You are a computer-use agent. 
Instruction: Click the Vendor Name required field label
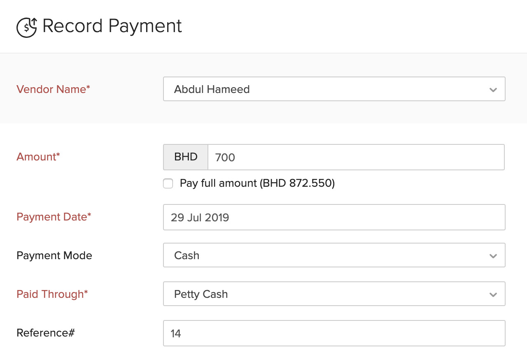53,89
